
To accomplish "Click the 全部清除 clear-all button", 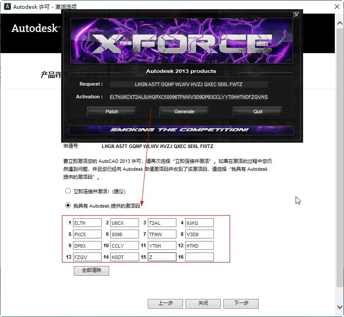I will pyautogui.click(x=91, y=270).
